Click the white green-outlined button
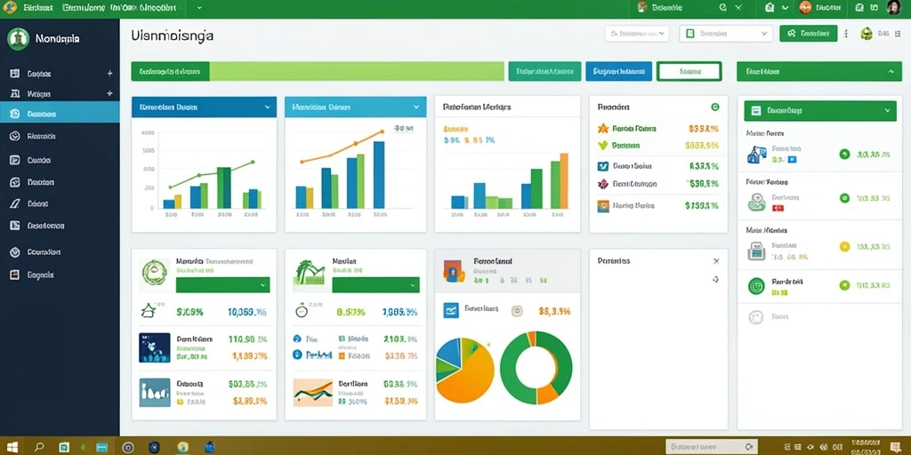The image size is (911, 455). 689,71
